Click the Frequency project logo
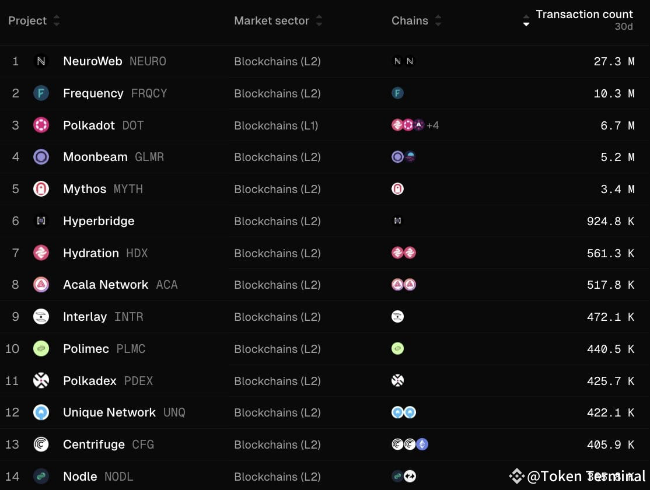 coord(41,93)
